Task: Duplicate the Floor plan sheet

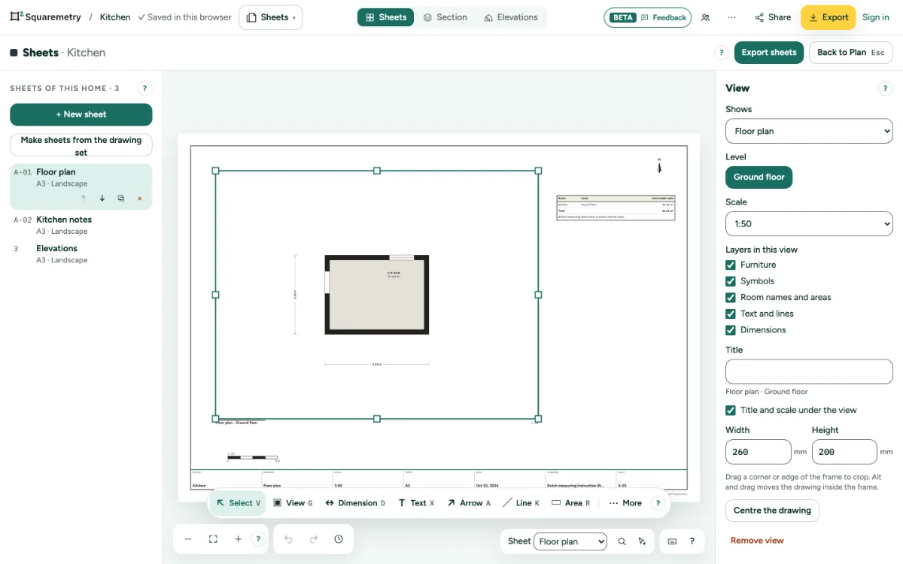Action: click(x=121, y=199)
